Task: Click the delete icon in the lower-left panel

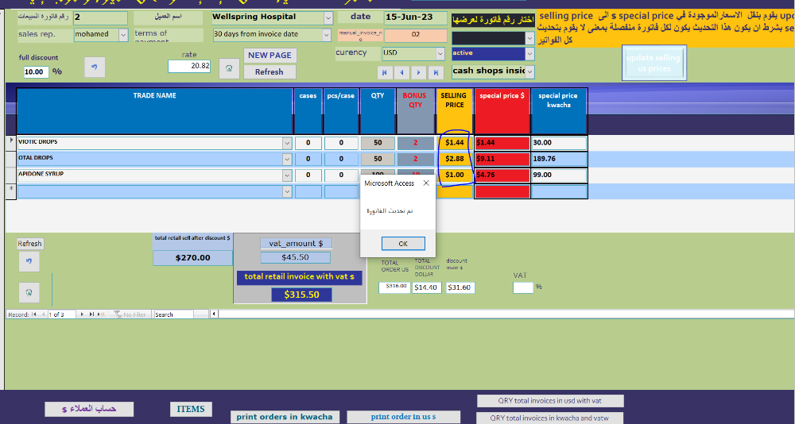Action: (29, 293)
